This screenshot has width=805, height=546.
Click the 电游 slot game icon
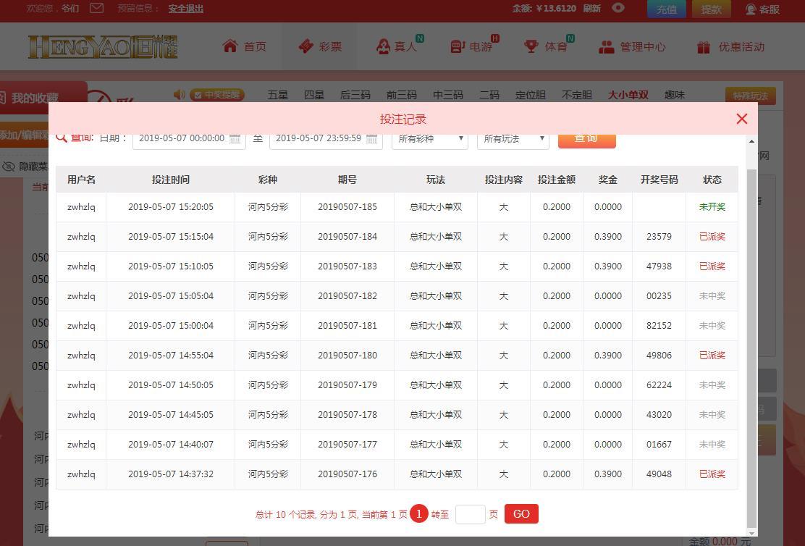click(458, 47)
